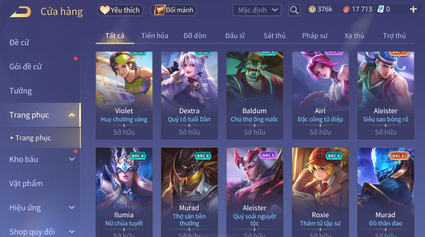The height and width of the screenshot is (237, 425).
Task: Select the Pháp sư tab
Action: click(314, 36)
